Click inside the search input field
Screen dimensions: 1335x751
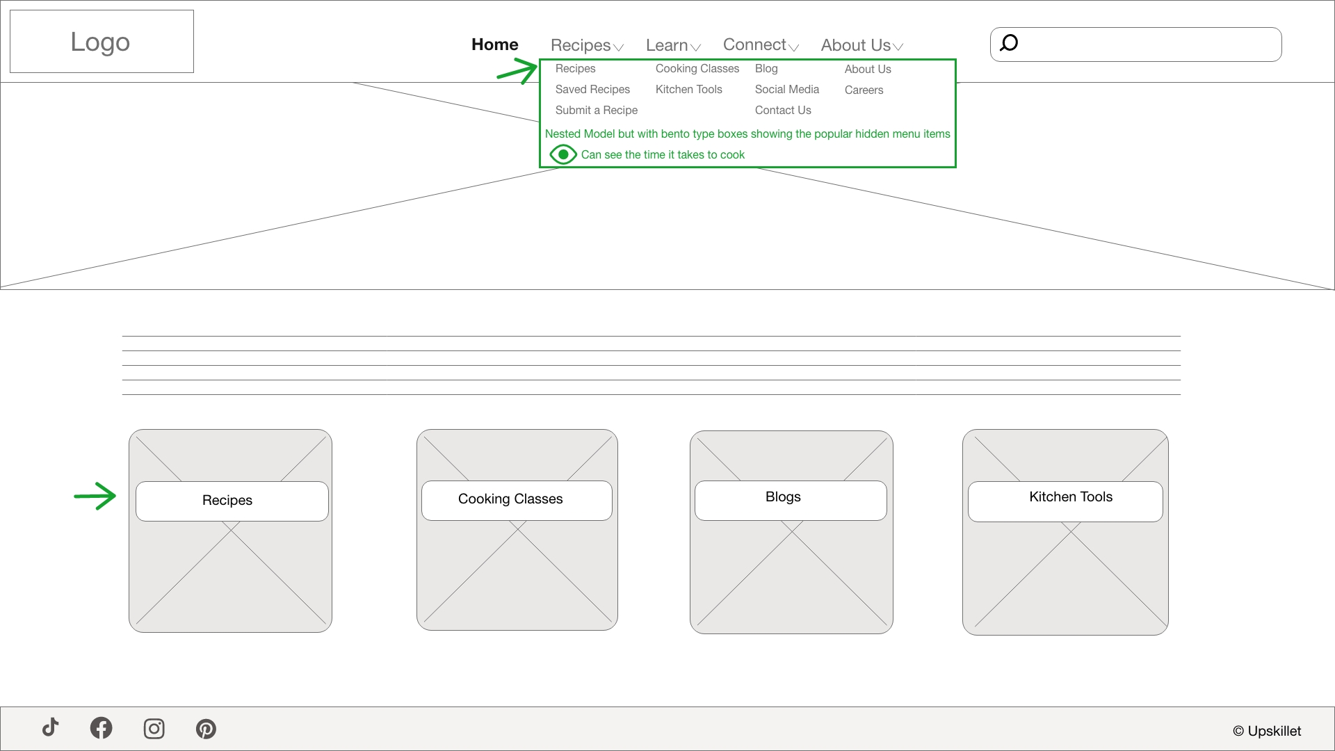click(x=1147, y=44)
